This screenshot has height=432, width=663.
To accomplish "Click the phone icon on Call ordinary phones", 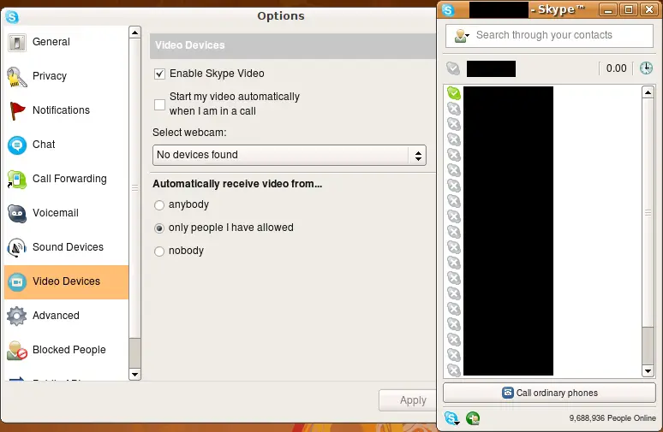I will point(507,393).
